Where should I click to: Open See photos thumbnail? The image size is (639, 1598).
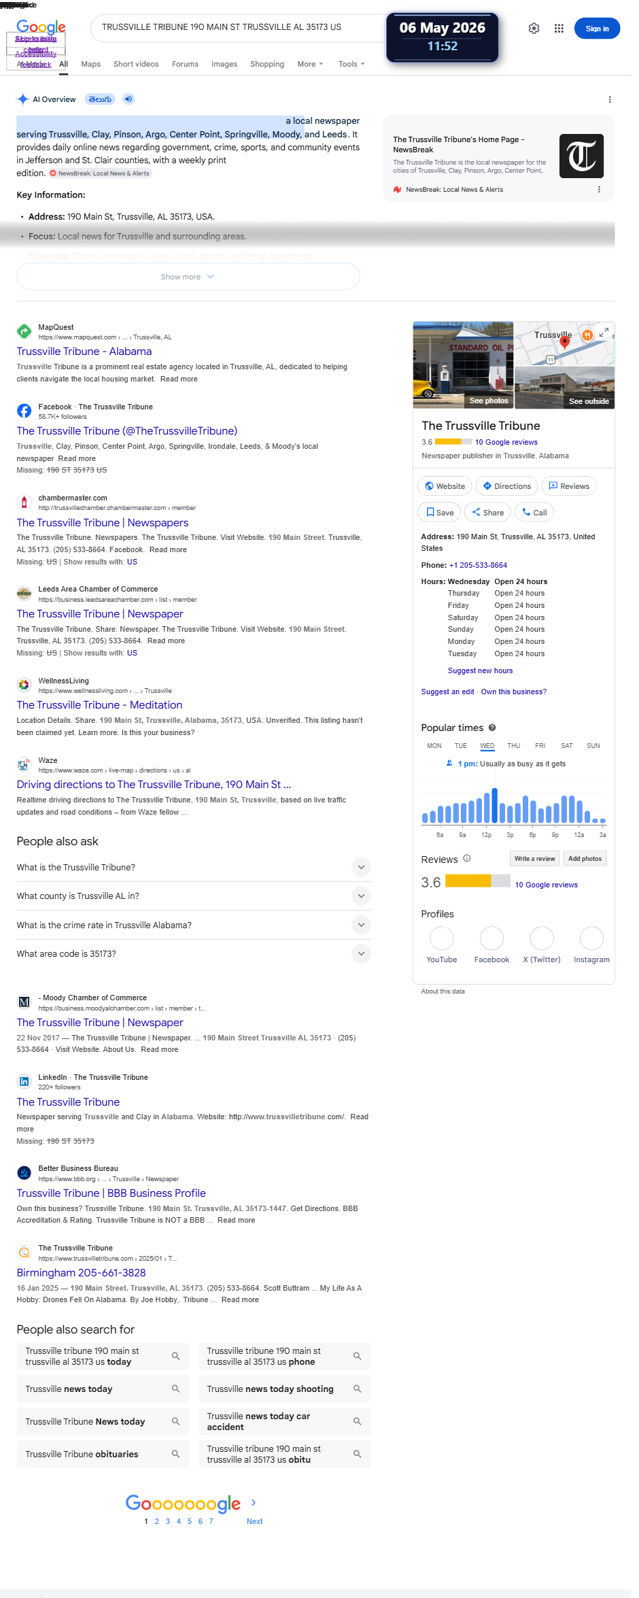pos(463,365)
